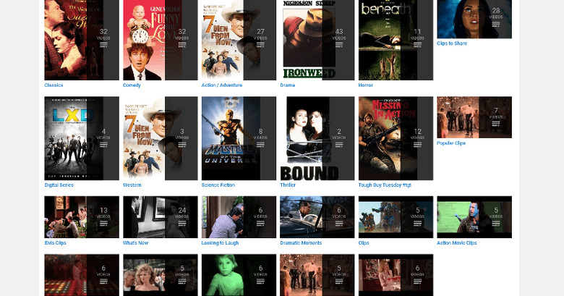Image resolution: width=564 pixels, height=296 pixels.
Task: Click the playlist icon on the Comedy poster
Action: [182, 45]
